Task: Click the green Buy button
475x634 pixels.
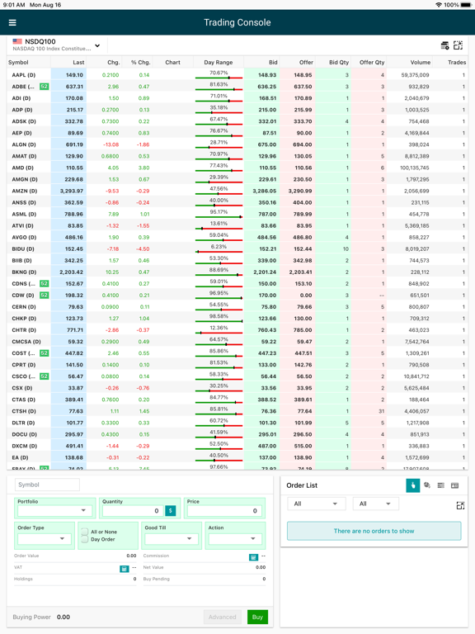Action: point(257,617)
